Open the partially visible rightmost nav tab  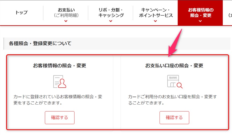pos(227,13)
